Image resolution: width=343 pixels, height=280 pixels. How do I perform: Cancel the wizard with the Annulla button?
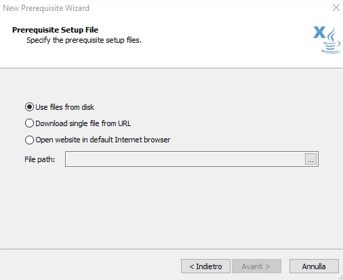point(314,266)
